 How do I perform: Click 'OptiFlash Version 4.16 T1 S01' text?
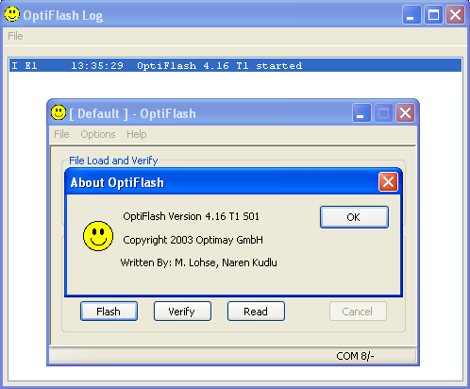click(192, 216)
